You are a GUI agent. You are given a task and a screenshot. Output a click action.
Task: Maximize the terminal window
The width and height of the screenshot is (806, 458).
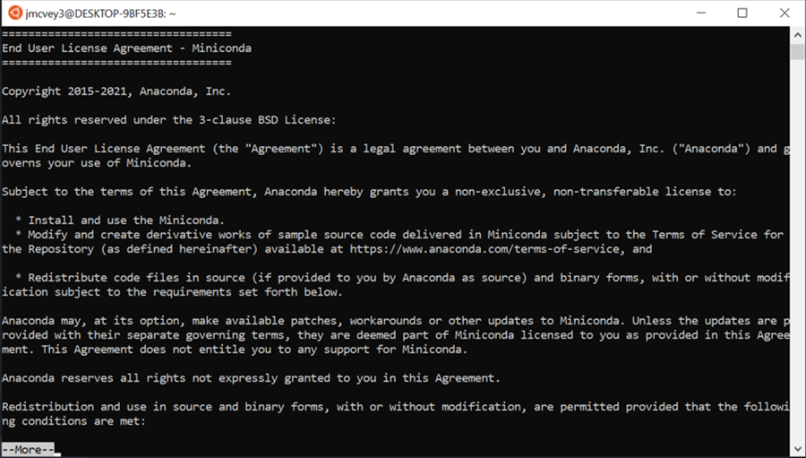742,13
